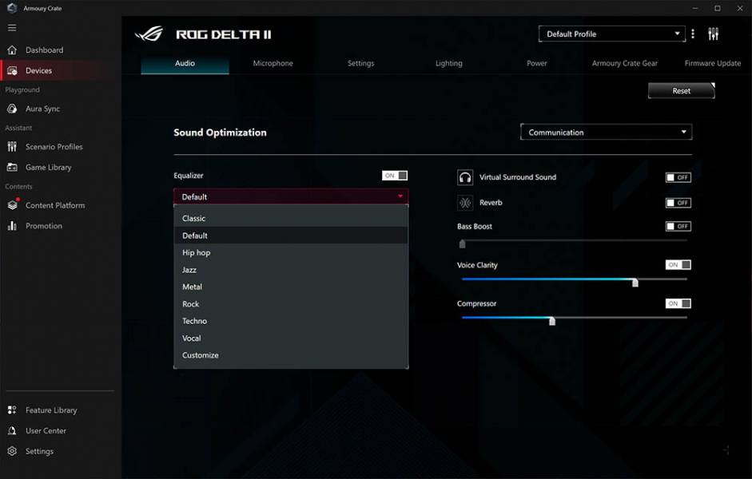Disable the Voice Clarity toggle
The width and height of the screenshot is (752, 479).
(678, 265)
